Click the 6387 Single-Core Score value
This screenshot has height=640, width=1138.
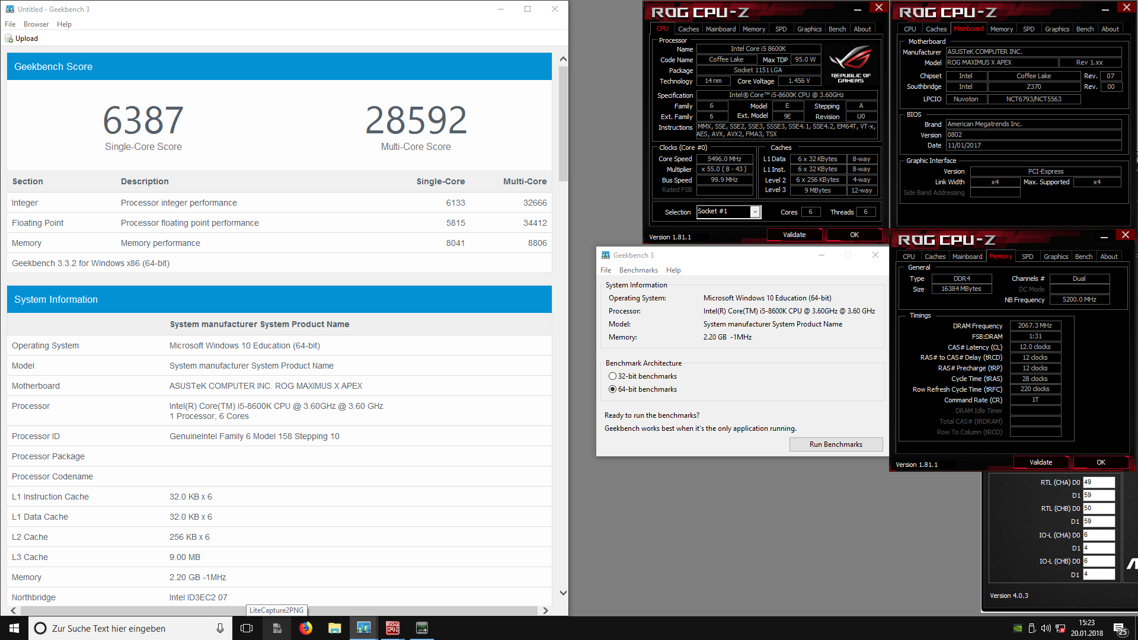[143, 120]
